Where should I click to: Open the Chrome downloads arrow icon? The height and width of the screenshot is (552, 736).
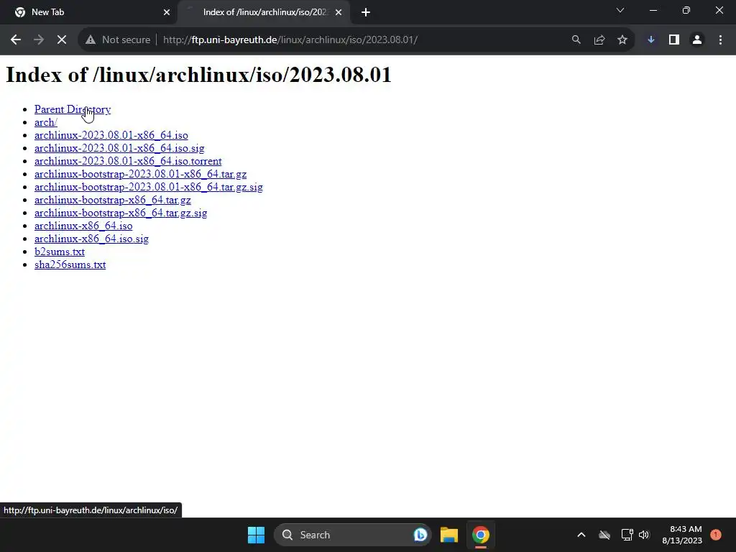pyautogui.click(x=651, y=40)
